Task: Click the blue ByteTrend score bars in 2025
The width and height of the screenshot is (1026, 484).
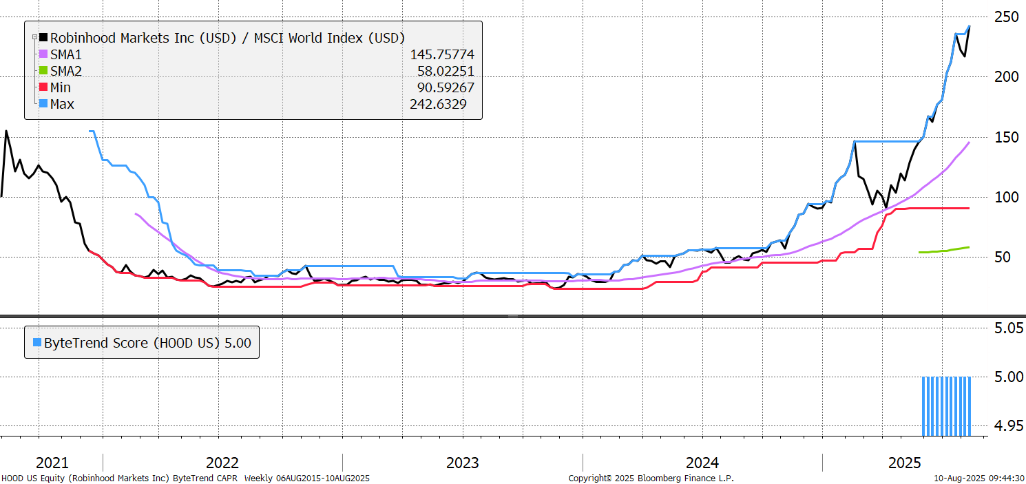Action: [x=946, y=406]
